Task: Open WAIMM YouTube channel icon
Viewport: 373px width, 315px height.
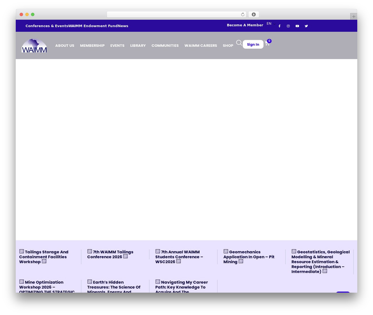Action: click(x=297, y=26)
